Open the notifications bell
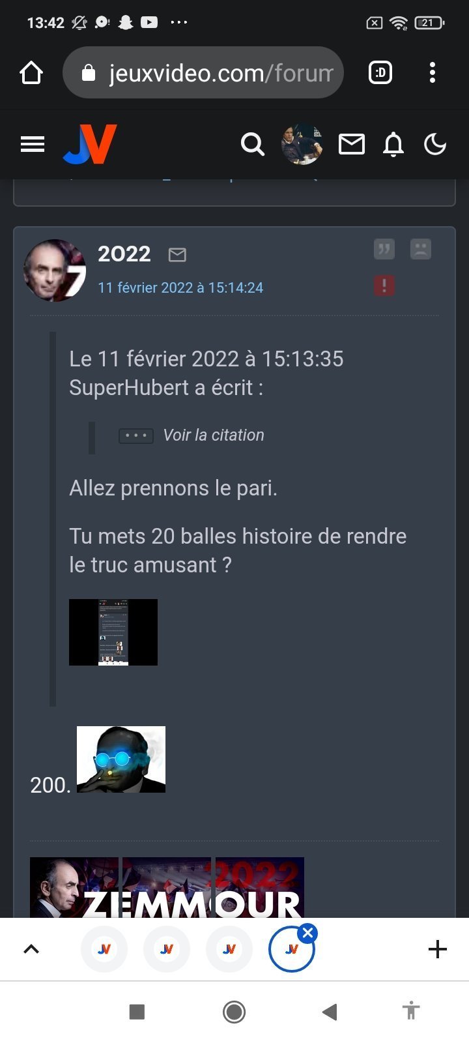 click(x=393, y=144)
